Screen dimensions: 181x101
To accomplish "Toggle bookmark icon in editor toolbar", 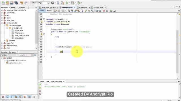I will click(92, 11).
